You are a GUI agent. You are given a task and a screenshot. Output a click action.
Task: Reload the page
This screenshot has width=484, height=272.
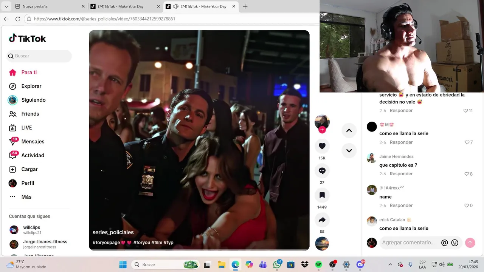coord(17,19)
